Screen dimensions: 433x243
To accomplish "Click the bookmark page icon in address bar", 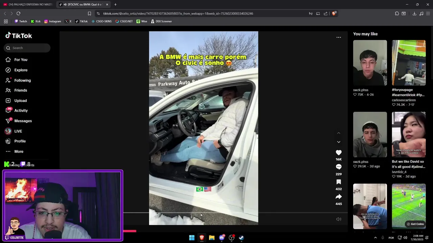I will [89, 13].
